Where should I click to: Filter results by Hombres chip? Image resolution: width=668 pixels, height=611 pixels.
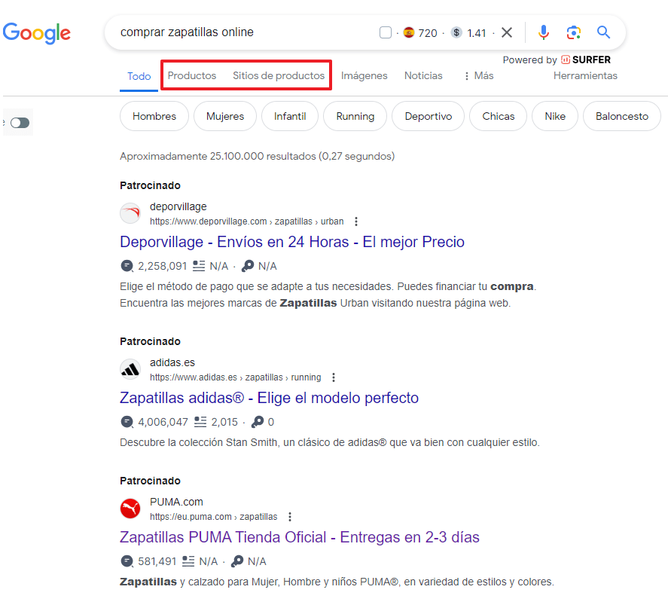[x=154, y=116]
